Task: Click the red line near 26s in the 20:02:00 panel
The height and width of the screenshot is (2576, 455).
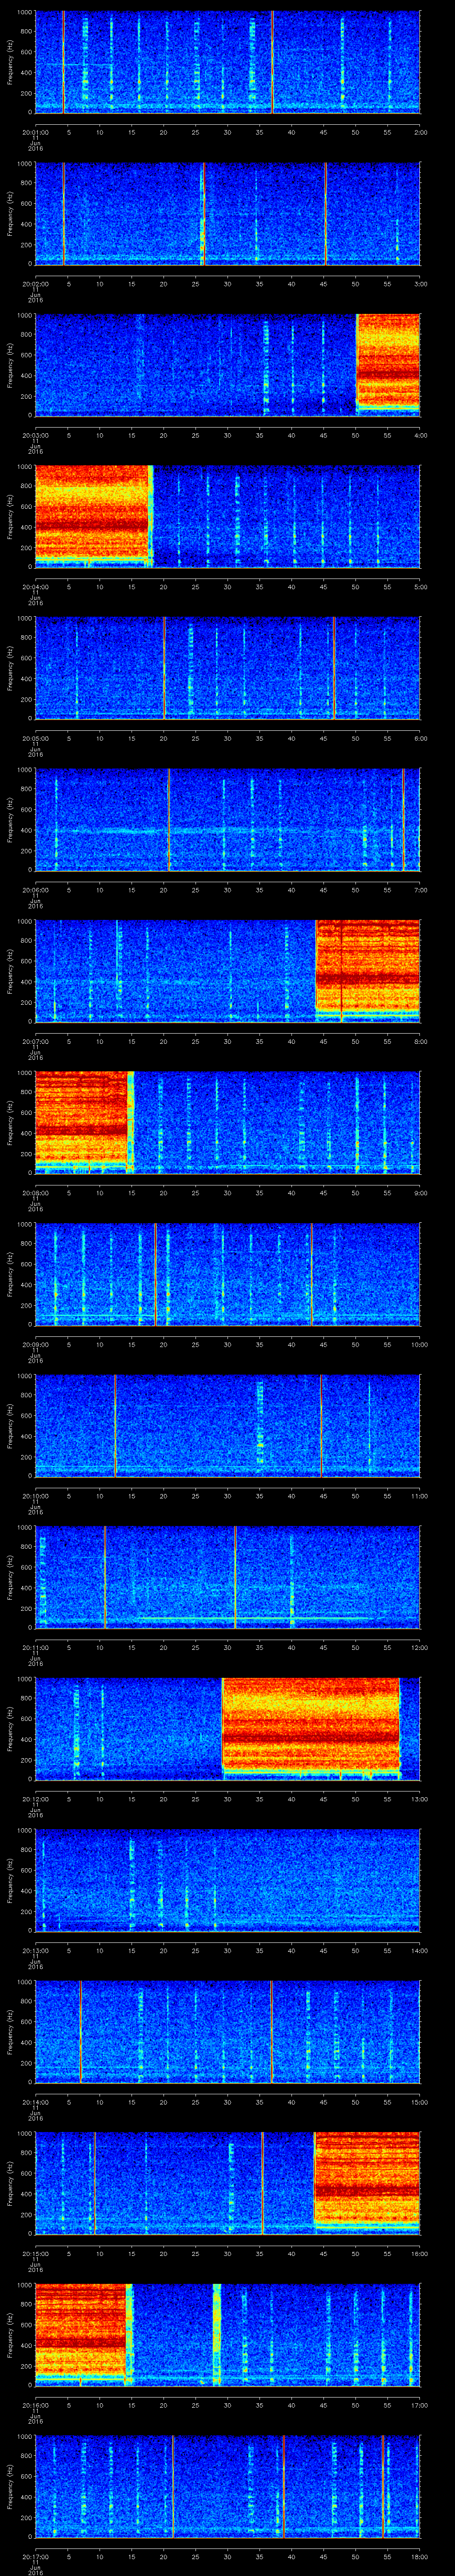Action: (204, 214)
